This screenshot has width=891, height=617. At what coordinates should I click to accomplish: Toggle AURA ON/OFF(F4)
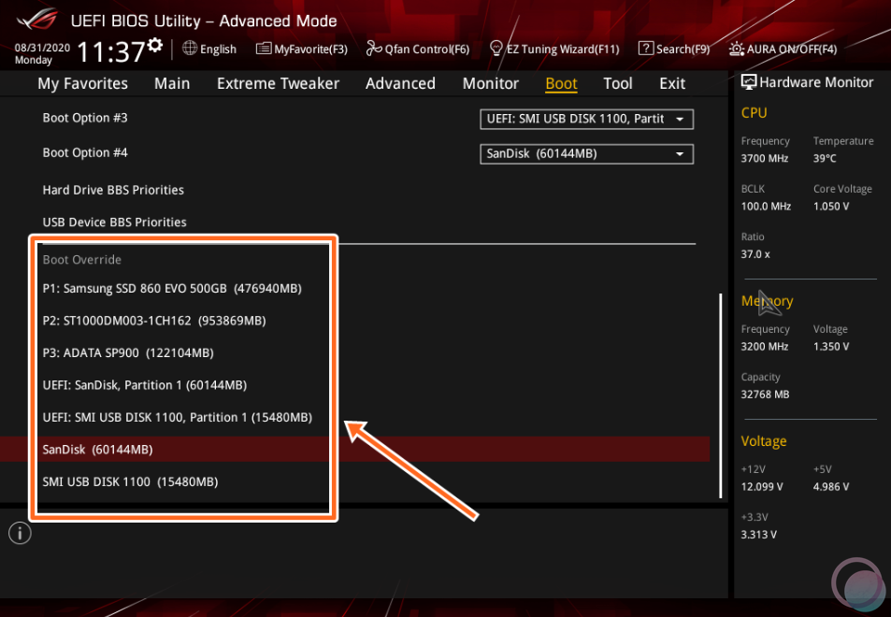pos(783,49)
